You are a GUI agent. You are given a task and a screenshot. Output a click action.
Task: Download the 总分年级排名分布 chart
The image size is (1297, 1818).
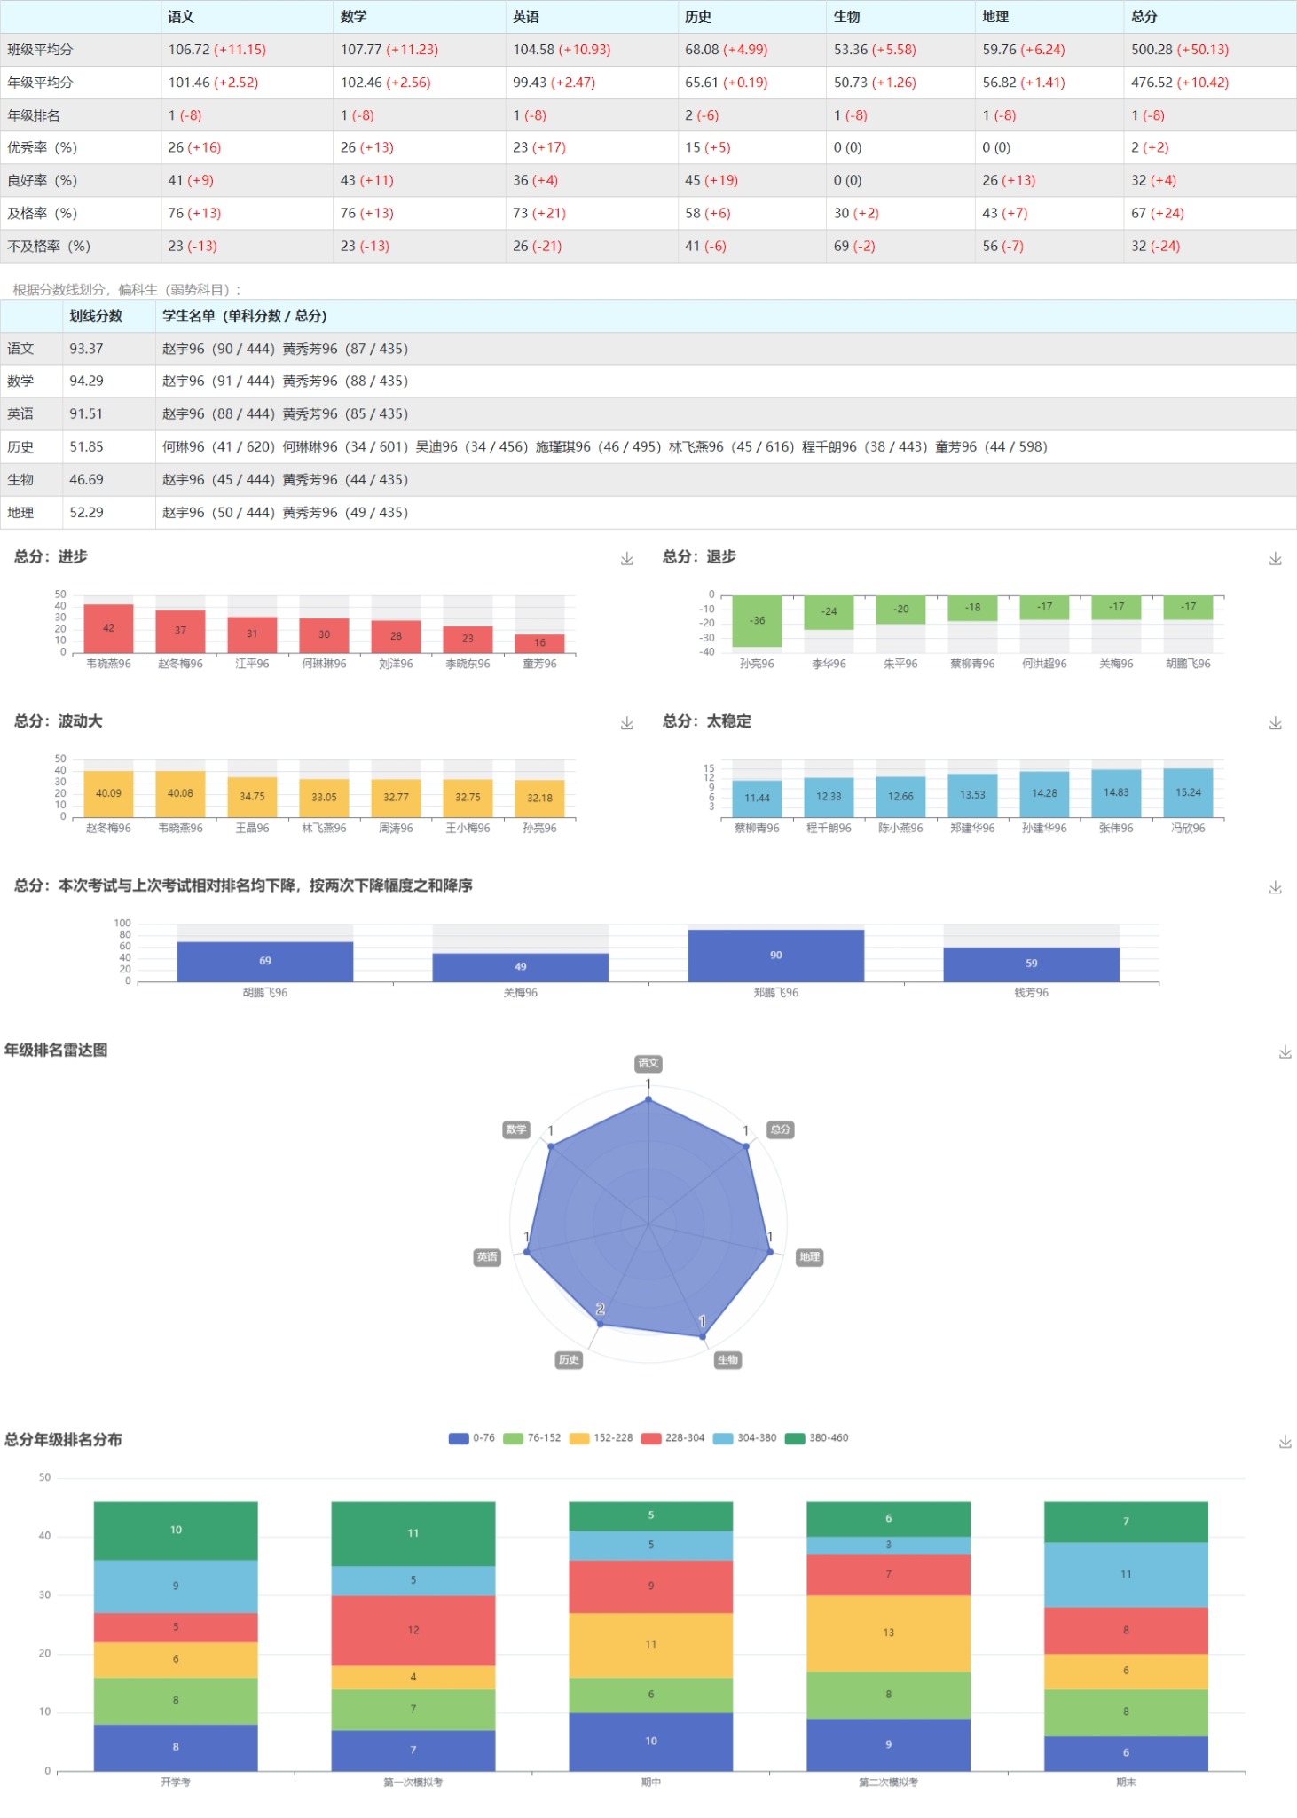click(x=1285, y=1442)
